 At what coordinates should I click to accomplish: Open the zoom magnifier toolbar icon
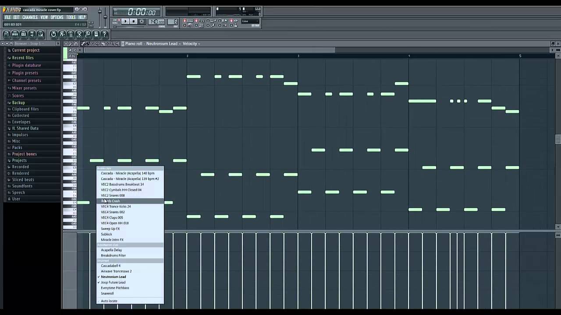click(88, 34)
